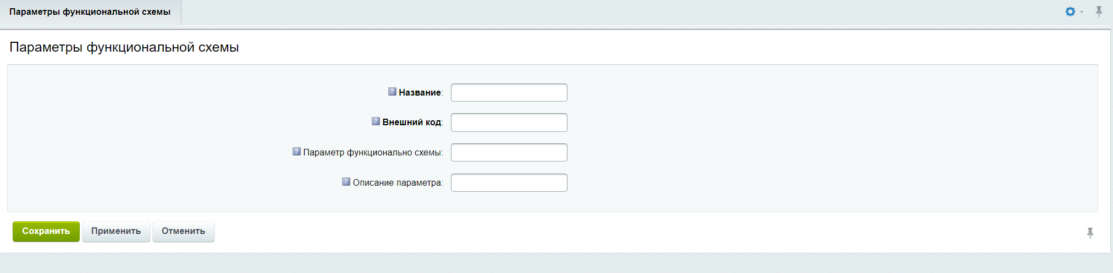
Task: Click into Описание параметра text field
Action: pyautogui.click(x=509, y=183)
